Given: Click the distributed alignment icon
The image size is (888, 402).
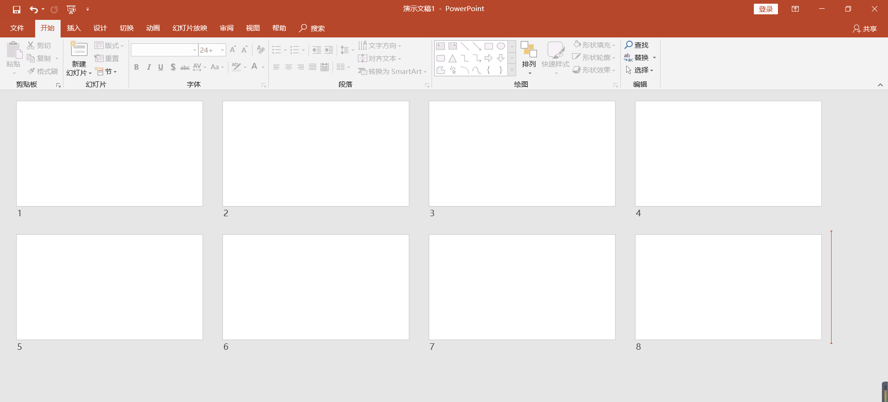Looking at the screenshot, I should click(325, 67).
